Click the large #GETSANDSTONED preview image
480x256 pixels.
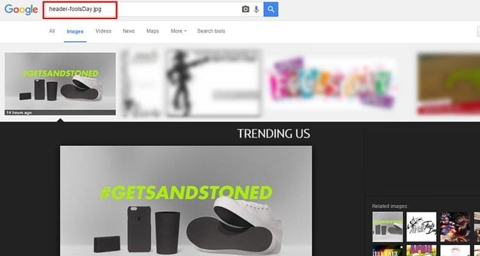186,201
